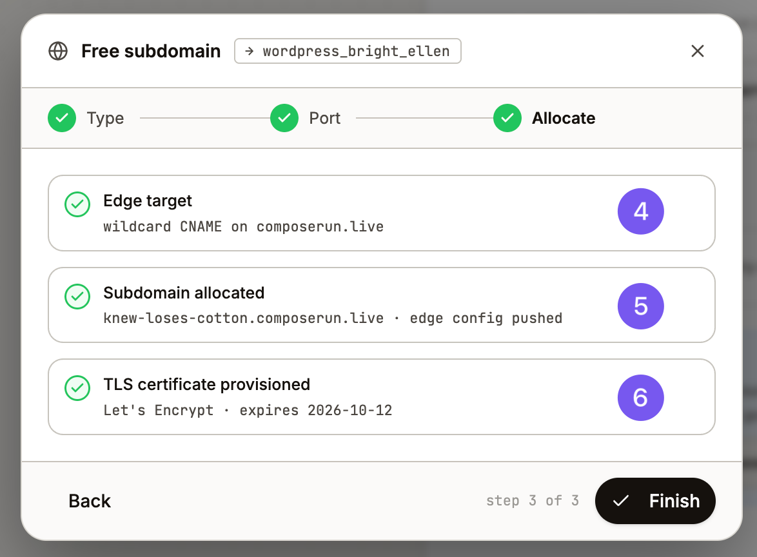Open the TLS certificate provisioned card

point(381,396)
